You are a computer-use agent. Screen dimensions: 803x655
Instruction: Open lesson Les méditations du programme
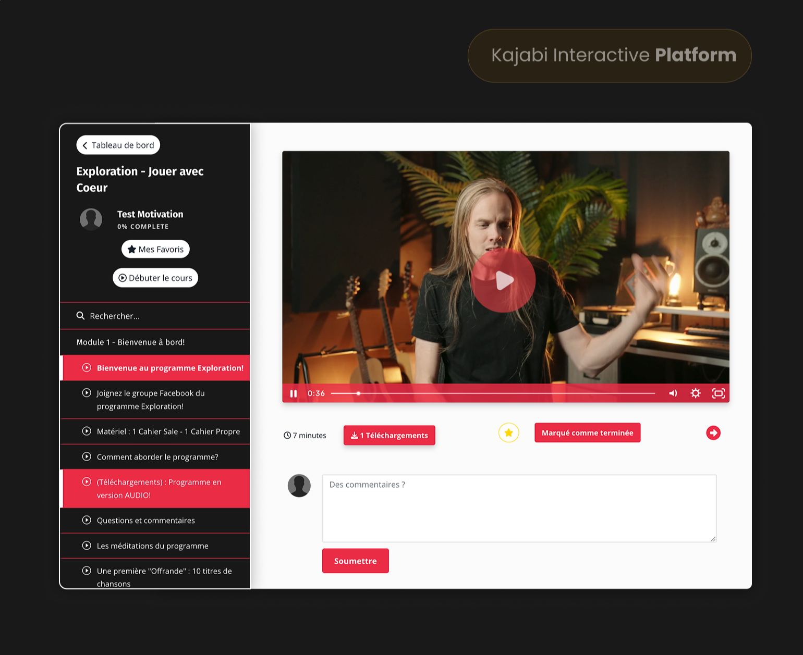pyautogui.click(x=155, y=546)
